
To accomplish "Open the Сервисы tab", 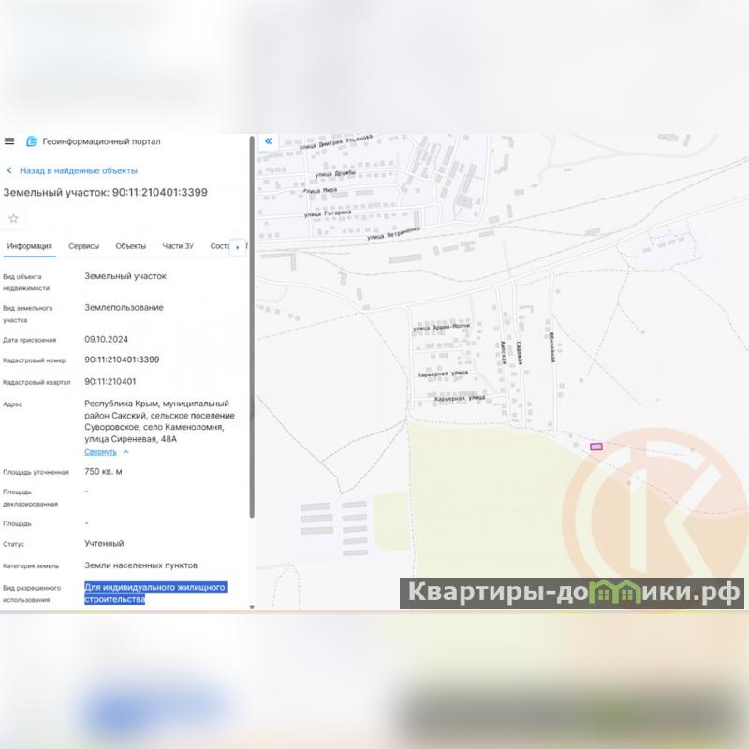I will coord(83,246).
